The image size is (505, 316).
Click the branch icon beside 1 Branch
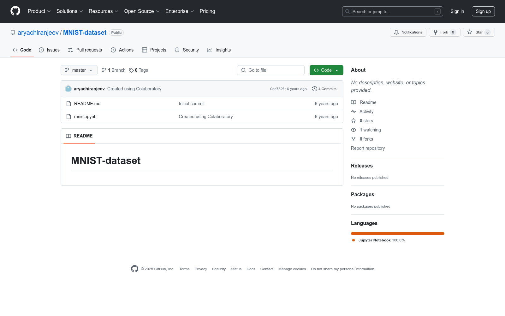click(104, 70)
